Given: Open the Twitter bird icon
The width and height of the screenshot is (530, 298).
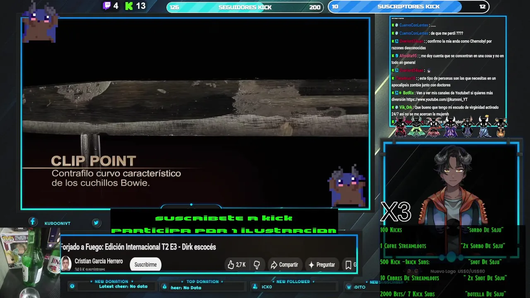Looking at the screenshot, I should point(96,223).
